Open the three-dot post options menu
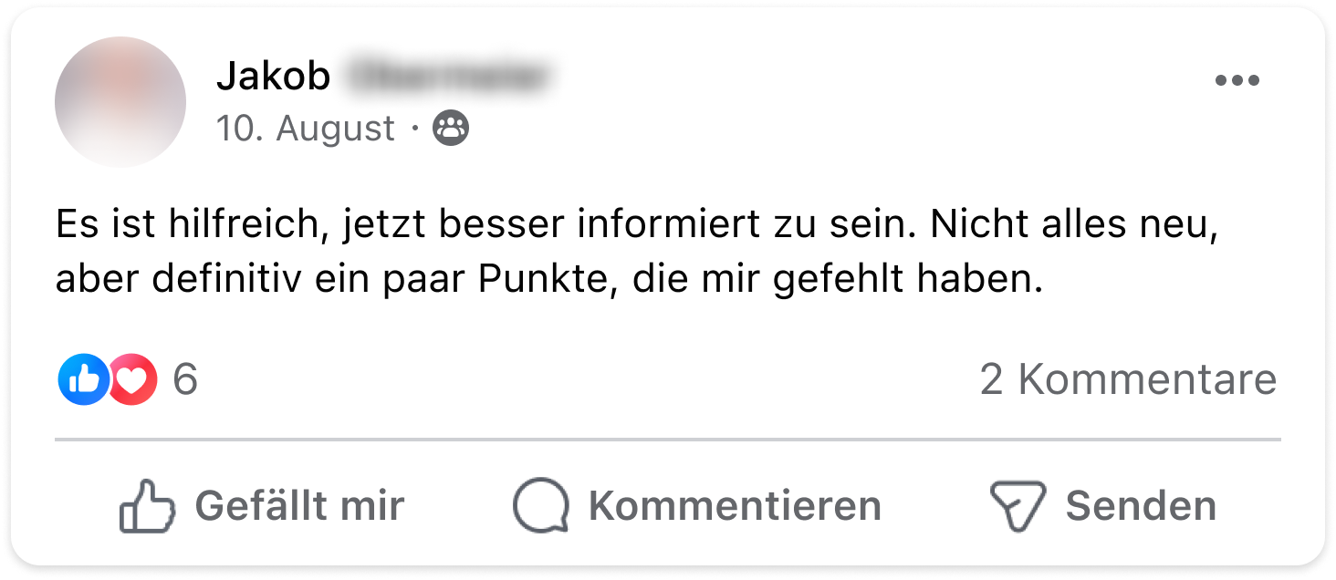 pos(1237,80)
